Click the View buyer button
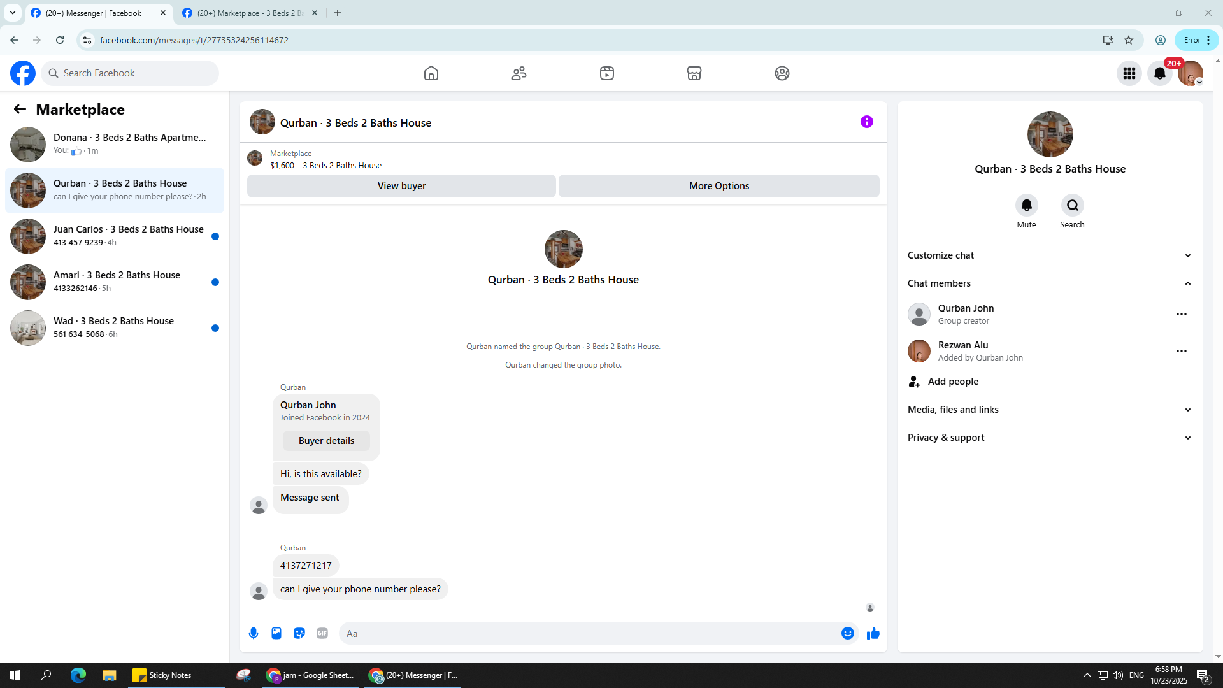Viewport: 1223px width, 688px height. pyautogui.click(x=401, y=186)
